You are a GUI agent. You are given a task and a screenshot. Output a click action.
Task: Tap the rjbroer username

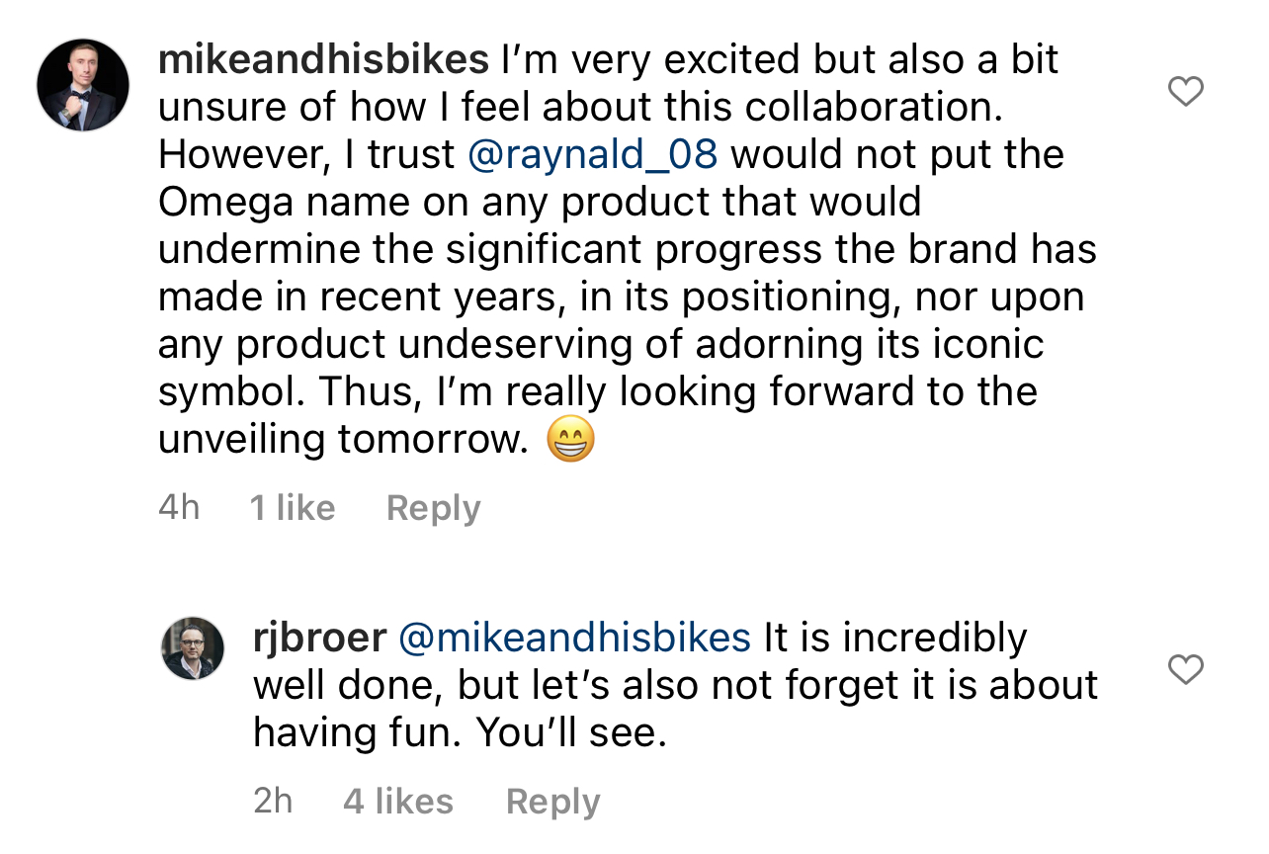pyautogui.click(x=319, y=639)
